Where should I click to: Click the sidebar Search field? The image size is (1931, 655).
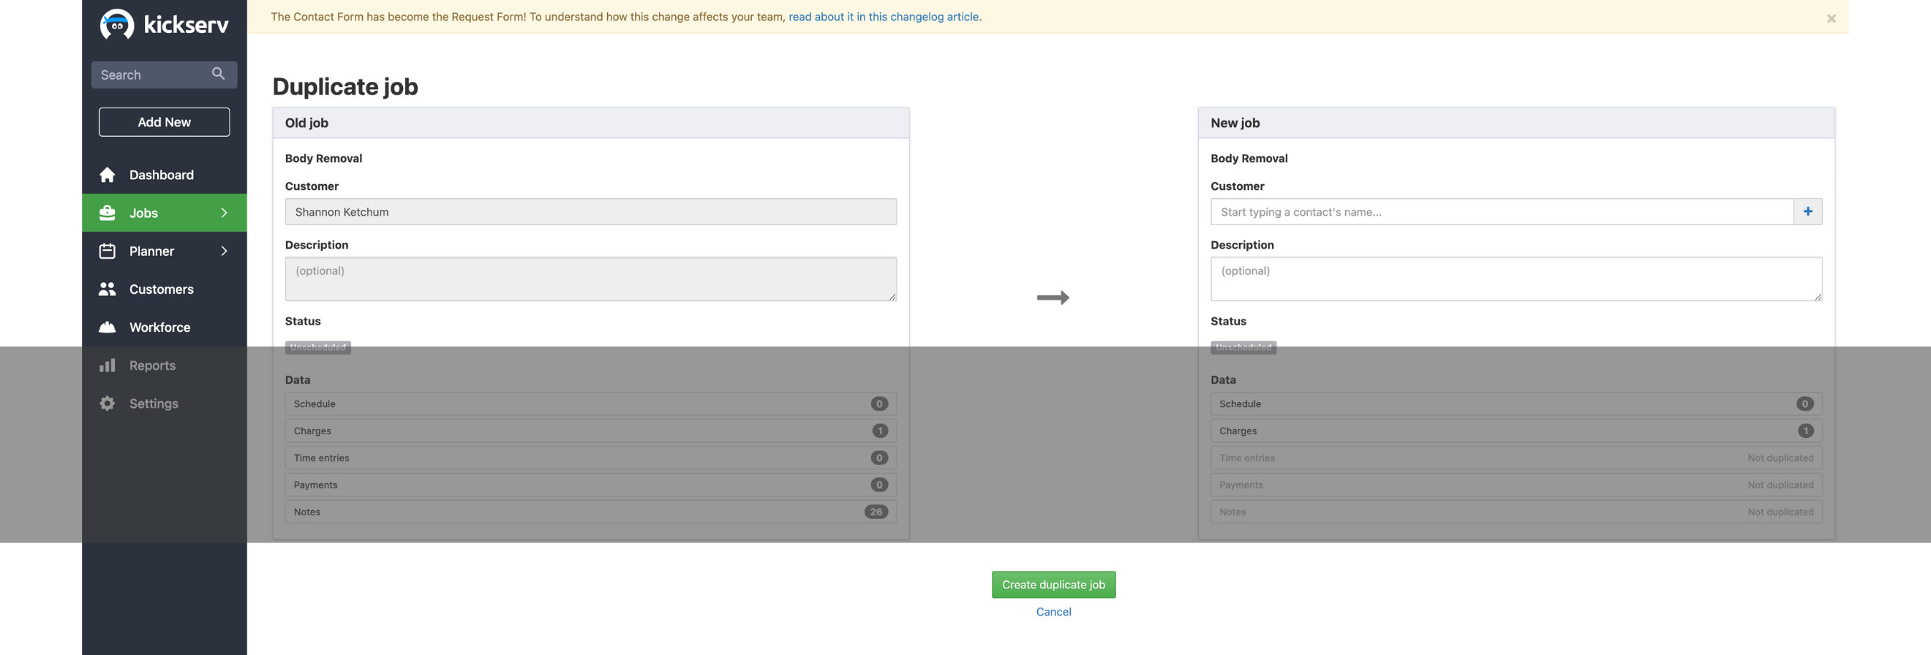tap(154, 75)
